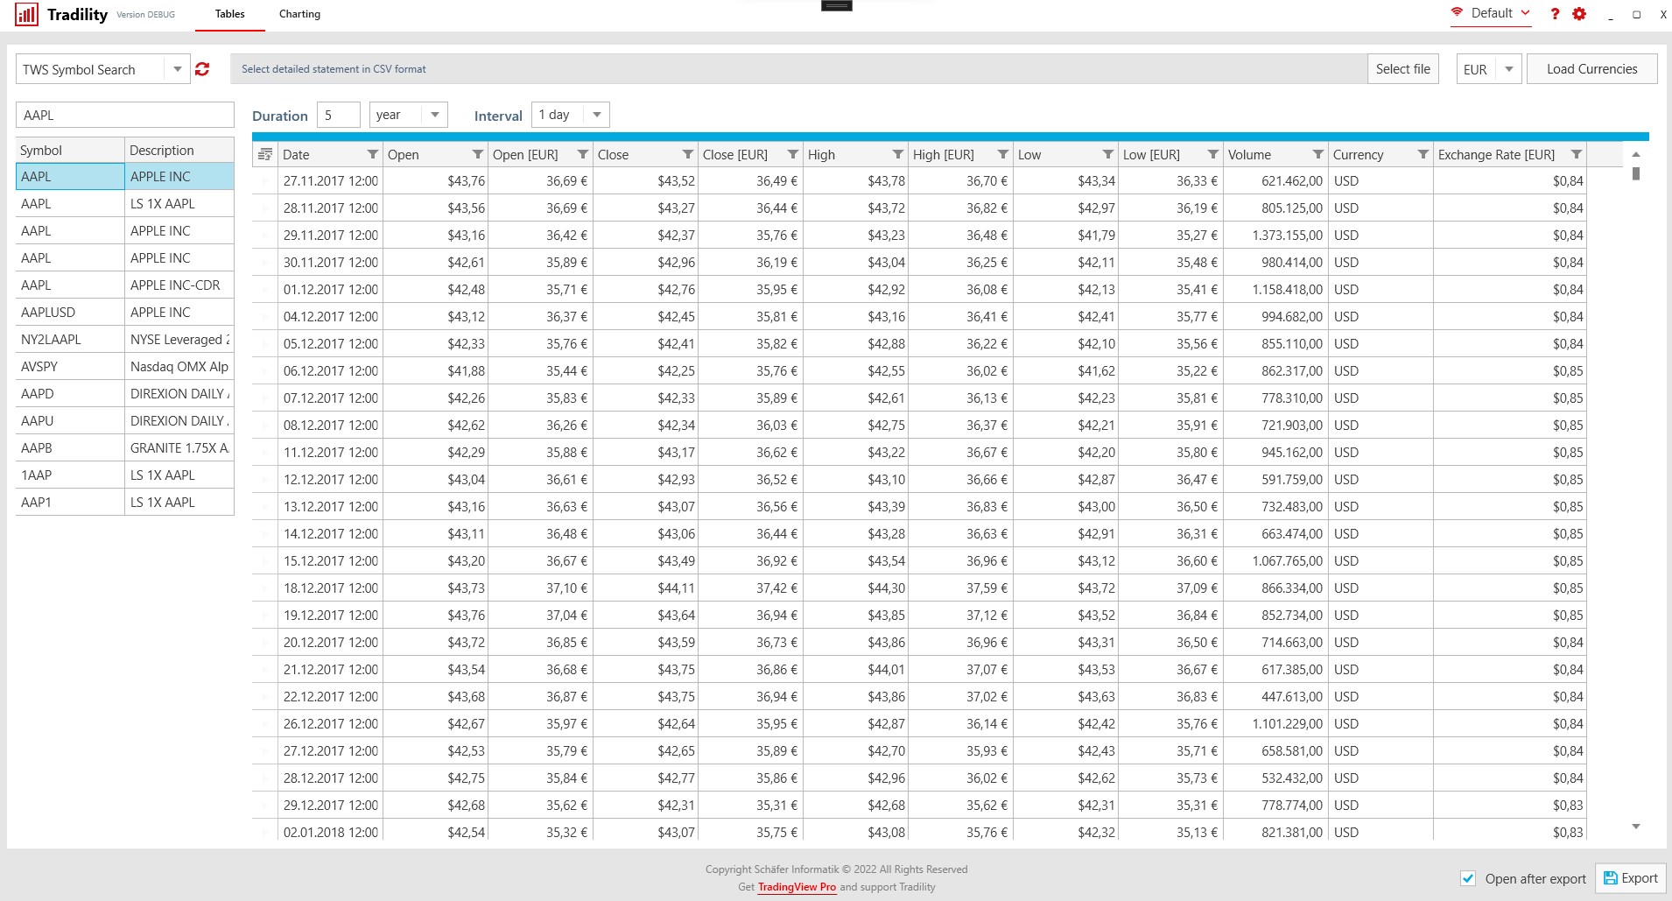Select the 27.11.2017 12:00 date cell

coord(331,181)
